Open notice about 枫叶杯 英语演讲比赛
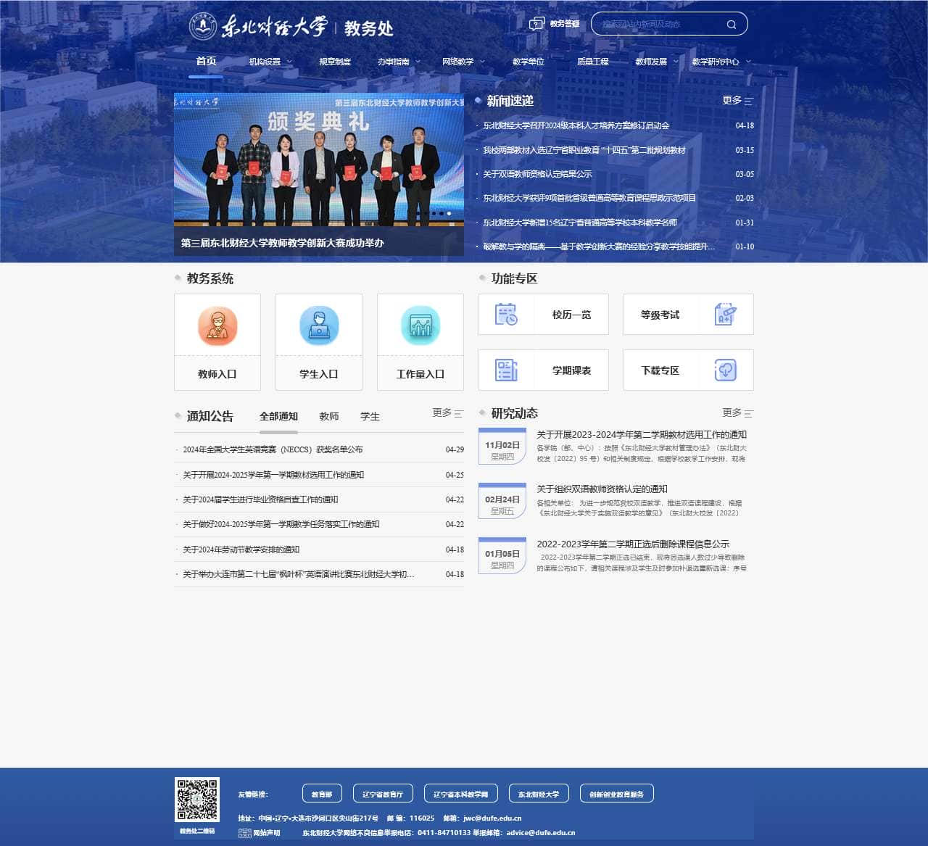 [299, 574]
